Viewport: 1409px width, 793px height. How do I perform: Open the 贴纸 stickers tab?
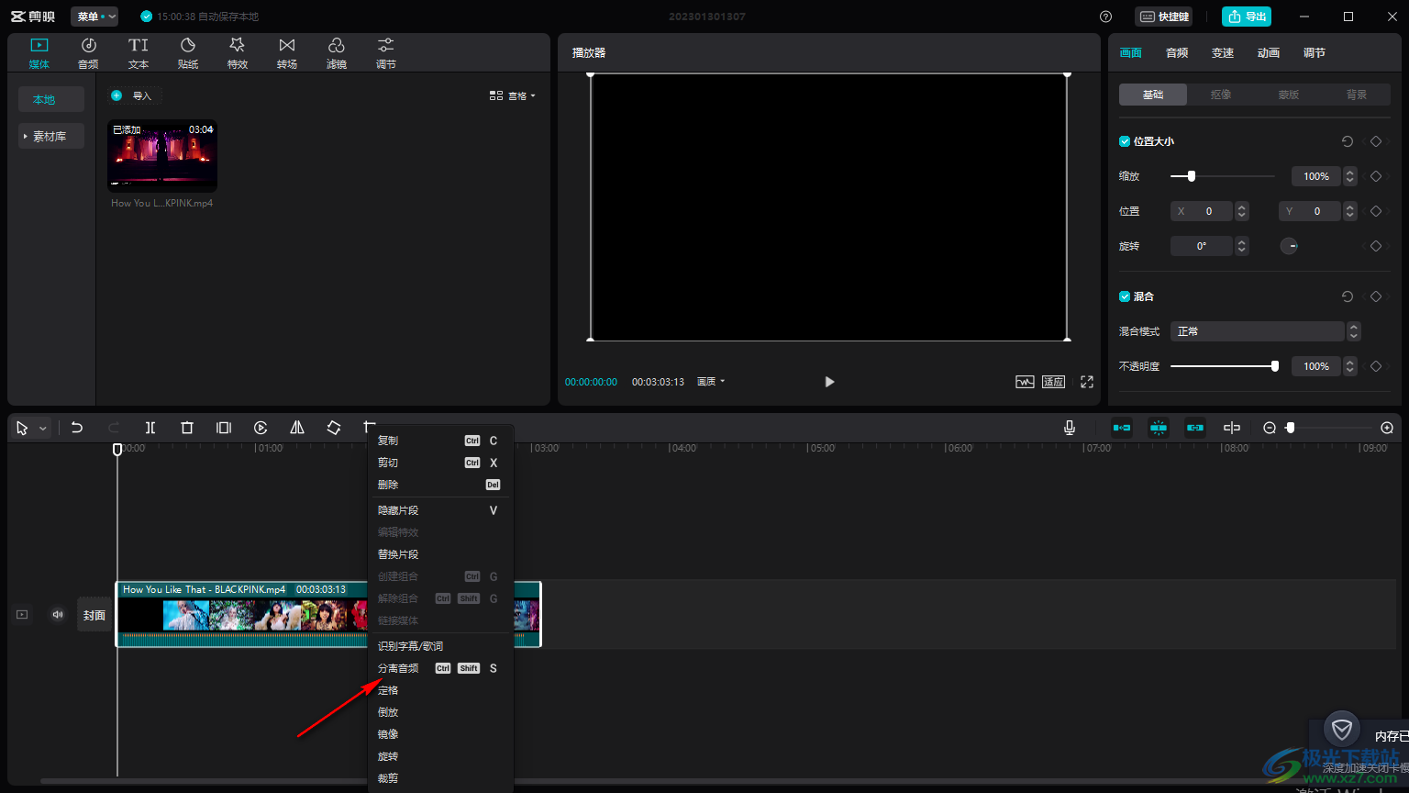tap(188, 53)
